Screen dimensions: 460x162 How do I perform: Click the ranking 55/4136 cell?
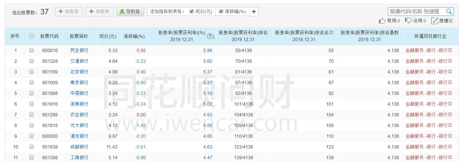pos(243,51)
